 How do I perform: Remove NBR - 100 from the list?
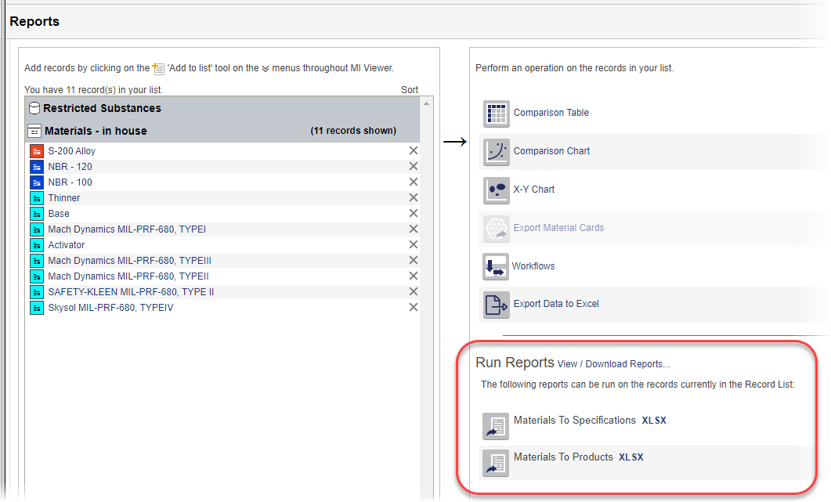click(x=414, y=182)
